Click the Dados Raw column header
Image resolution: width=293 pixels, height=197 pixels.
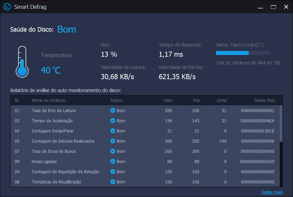pos(264,100)
